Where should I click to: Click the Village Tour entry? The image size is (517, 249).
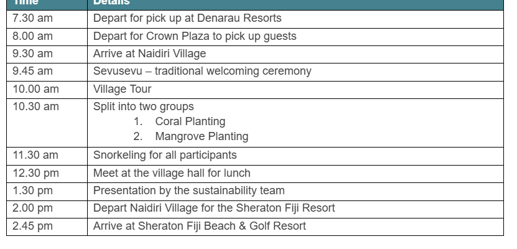point(122,89)
